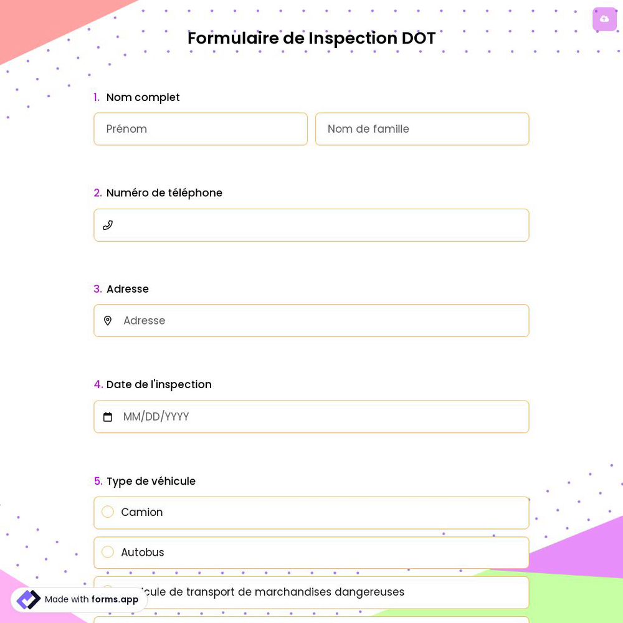Click the form title Formulaire de Inspection DOT
The height and width of the screenshot is (623, 623).
(311, 38)
